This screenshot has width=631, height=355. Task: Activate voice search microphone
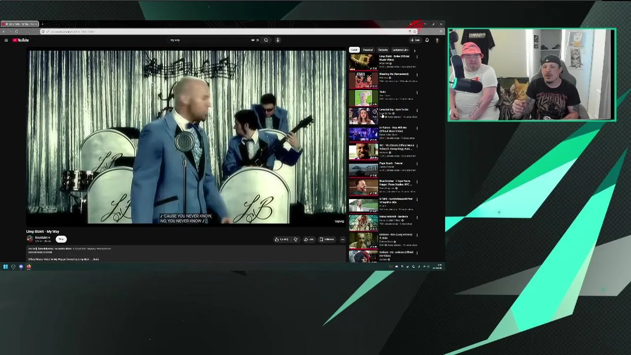click(x=278, y=40)
